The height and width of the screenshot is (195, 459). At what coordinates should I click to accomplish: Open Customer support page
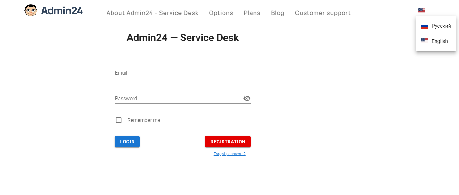coord(323,13)
